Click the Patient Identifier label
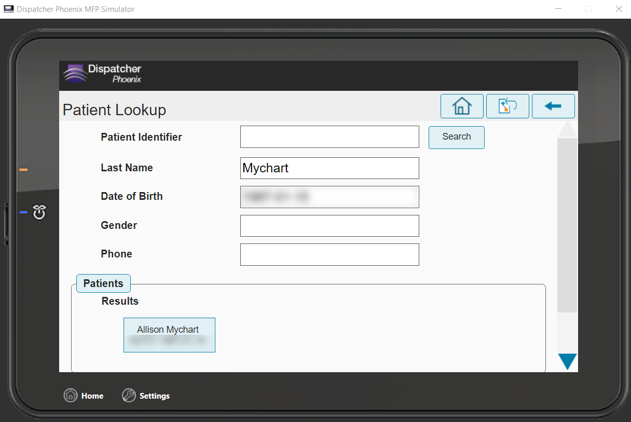631x422 pixels. pyautogui.click(x=141, y=137)
